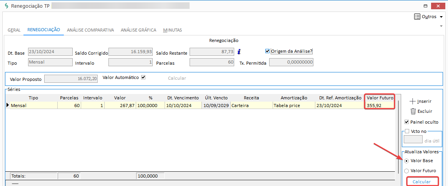448x186 pixels.
Task: Expand the Outros dropdown arrow
Action: (441, 17)
